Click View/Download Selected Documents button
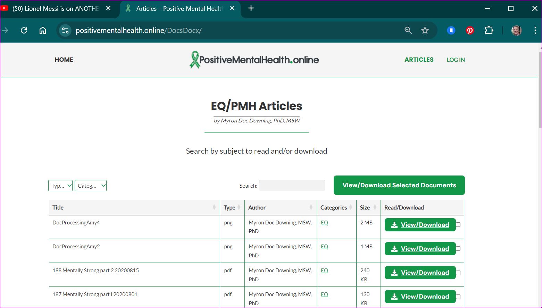 tap(399, 185)
